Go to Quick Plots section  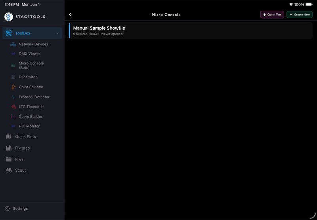pyautogui.click(x=25, y=137)
